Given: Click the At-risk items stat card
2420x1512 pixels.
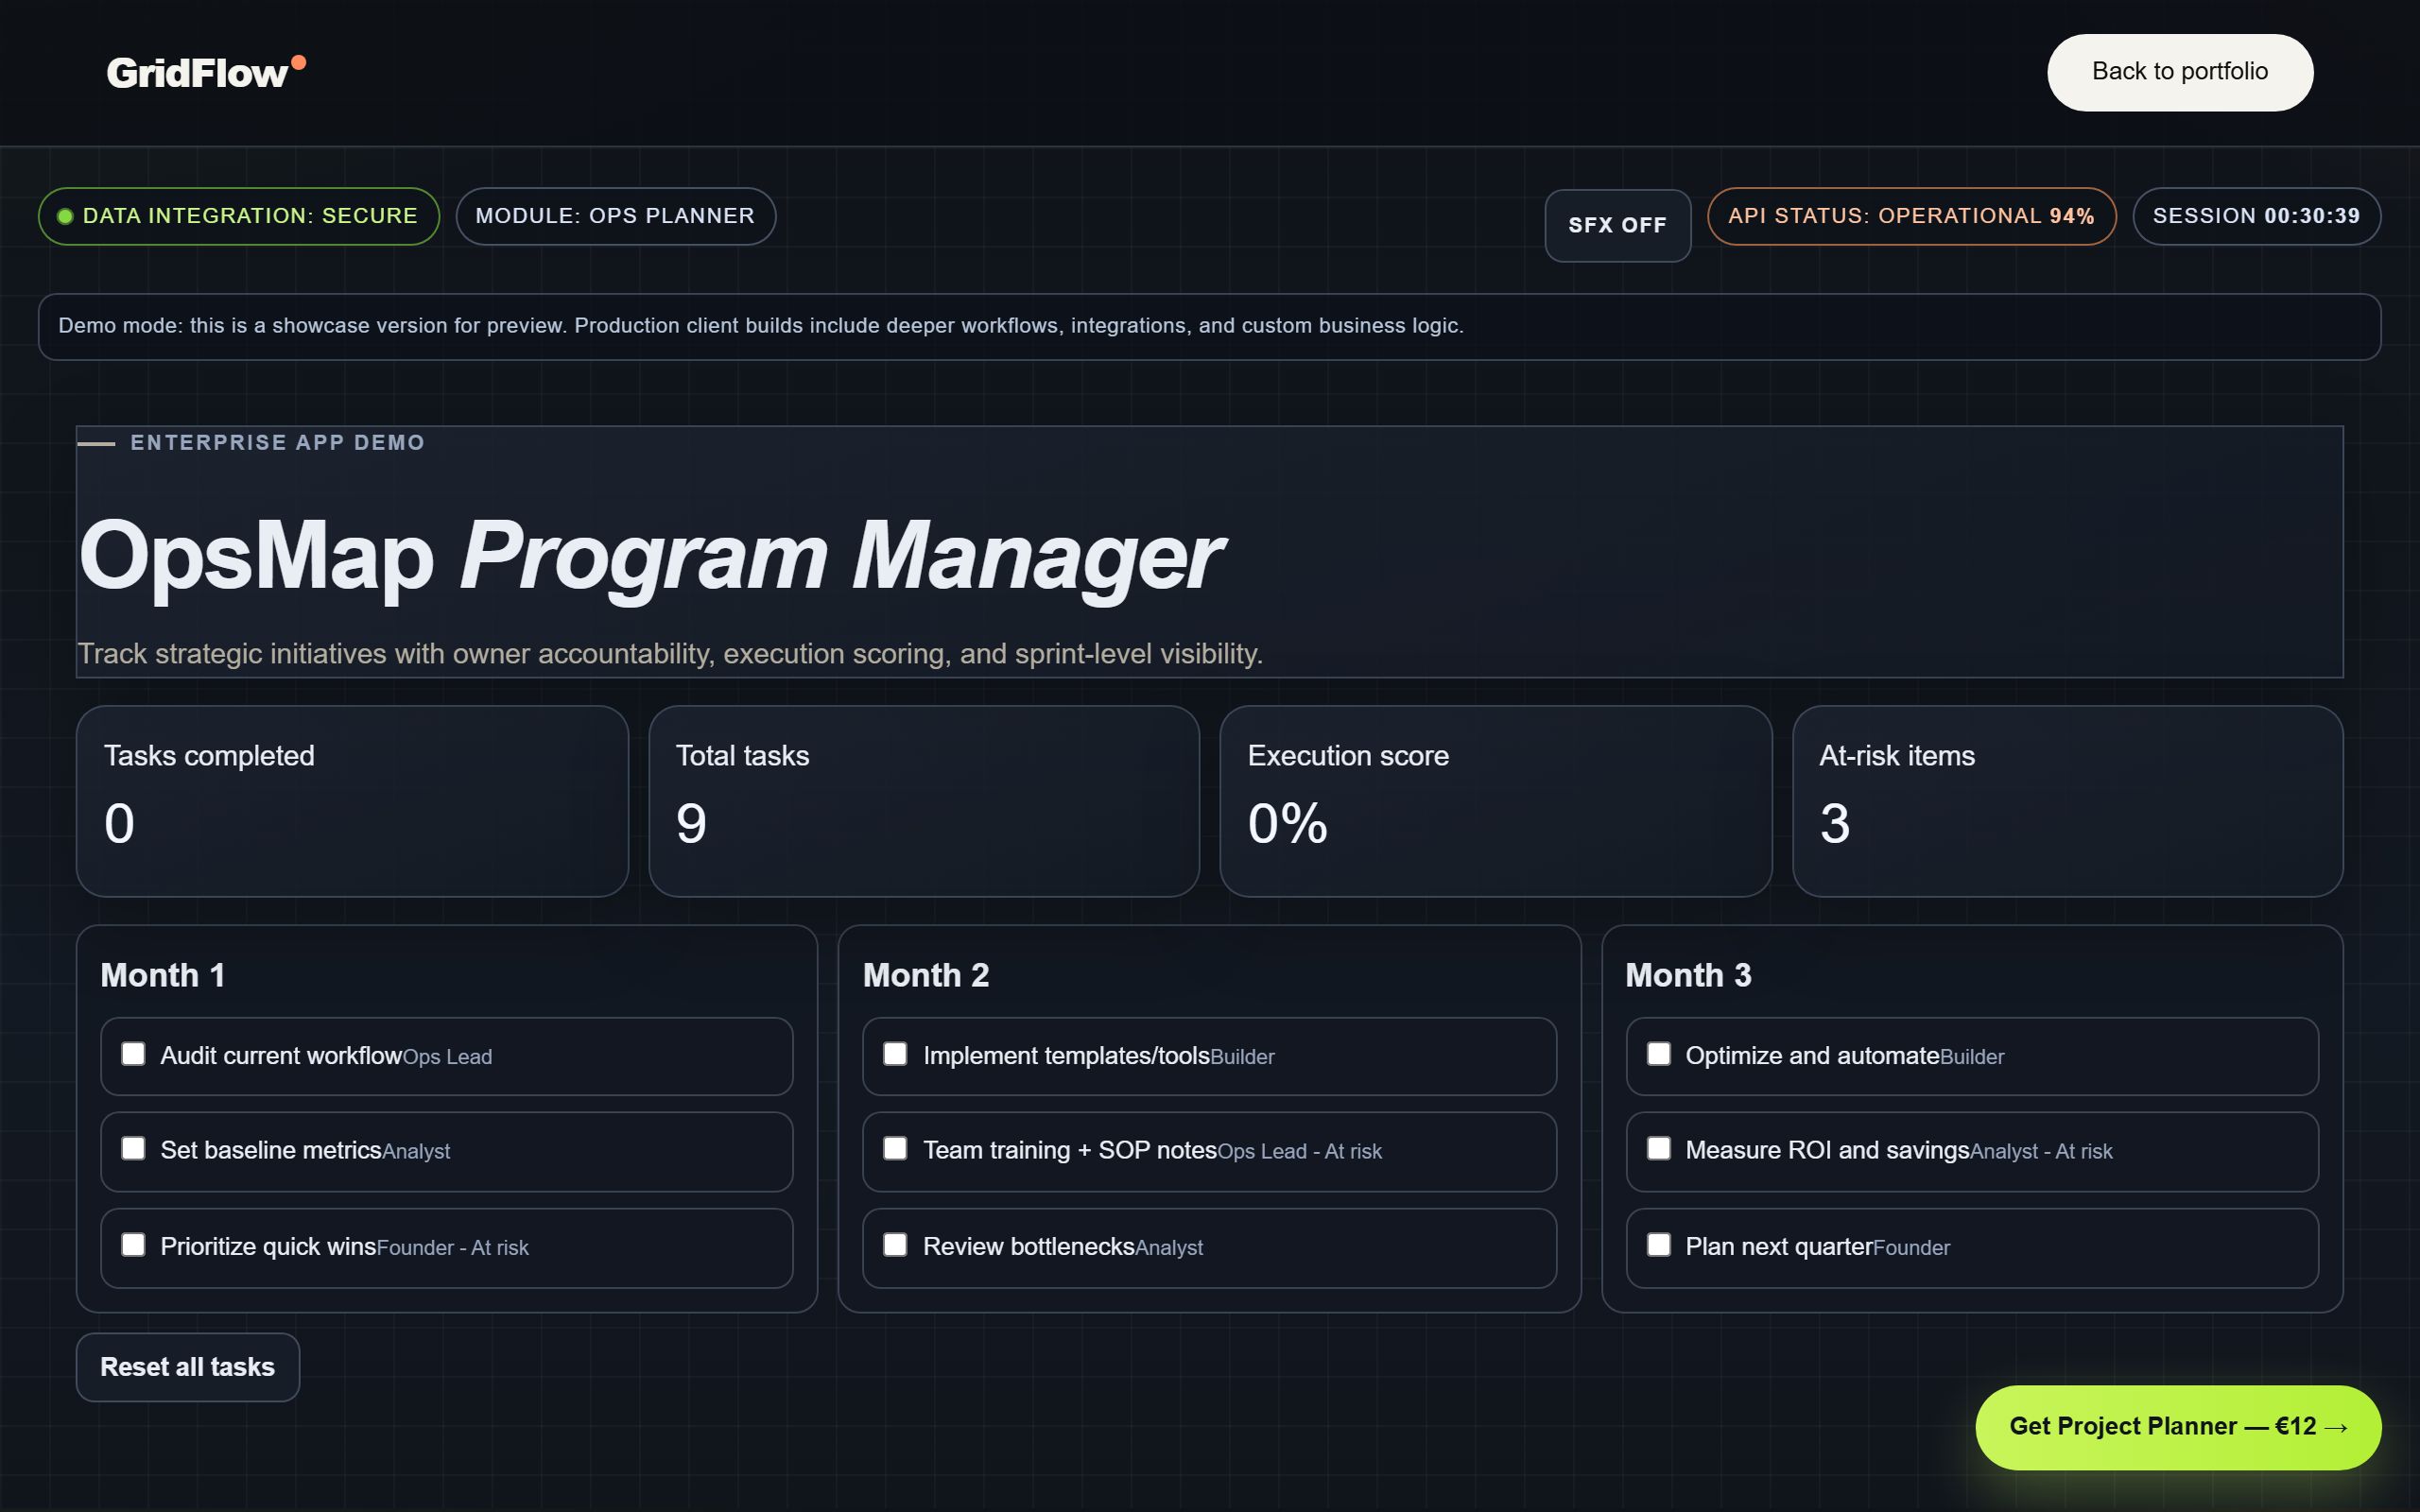Looking at the screenshot, I should click(2068, 801).
